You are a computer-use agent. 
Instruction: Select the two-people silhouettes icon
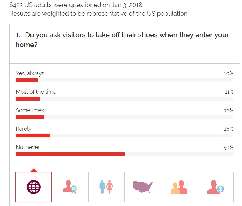point(179,187)
